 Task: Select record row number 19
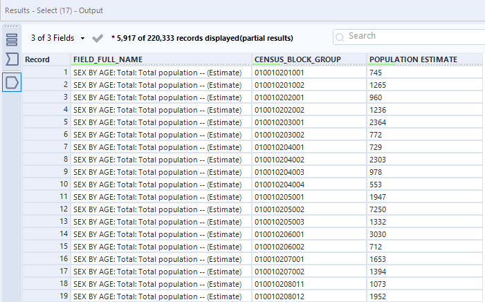pyautogui.click(x=46, y=296)
